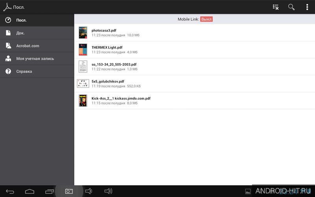Open Kick-Ass_2 pdf thumbnail

tap(83, 100)
